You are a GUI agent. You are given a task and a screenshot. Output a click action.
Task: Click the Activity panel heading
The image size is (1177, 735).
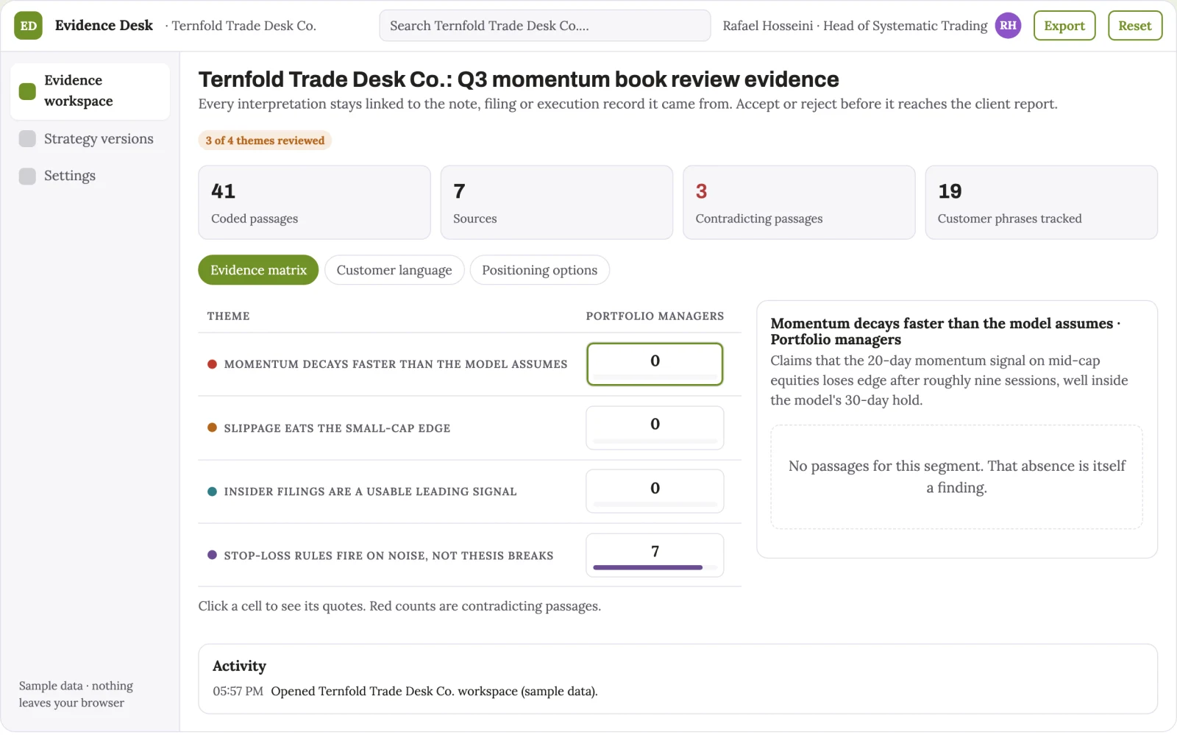coord(239,666)
